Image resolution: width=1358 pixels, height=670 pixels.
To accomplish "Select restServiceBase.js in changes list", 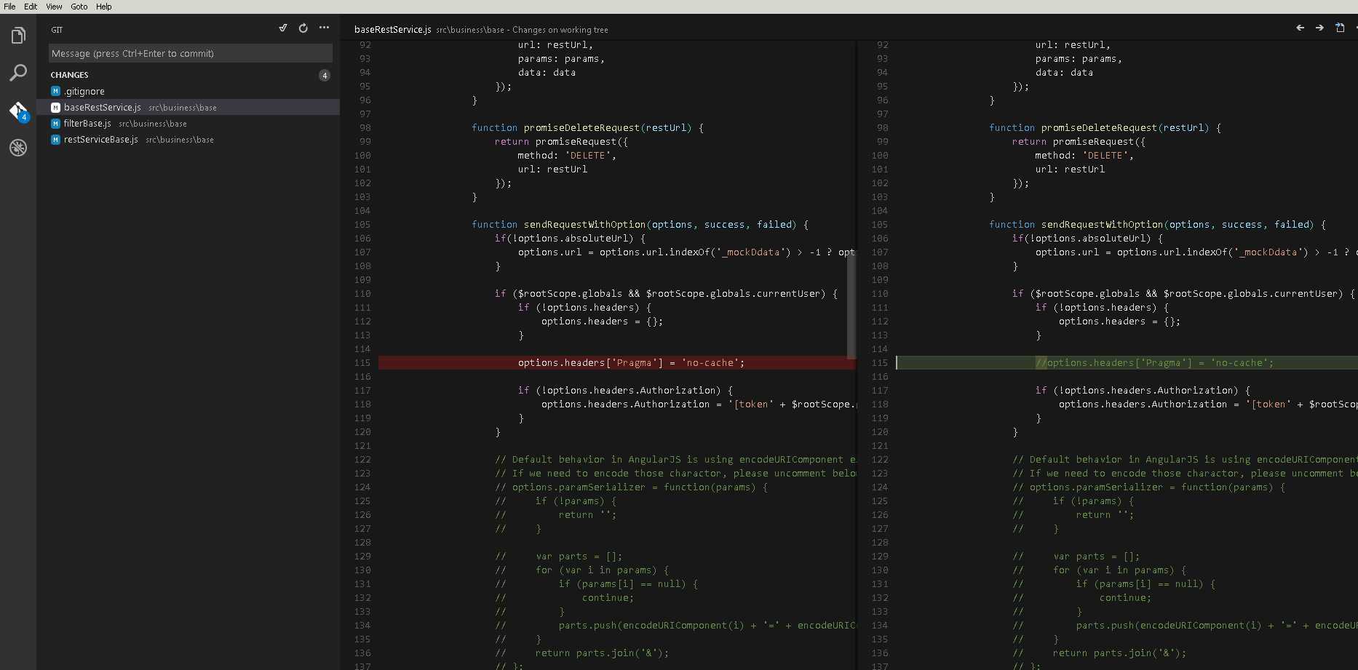I will click(x=188, y=140).
